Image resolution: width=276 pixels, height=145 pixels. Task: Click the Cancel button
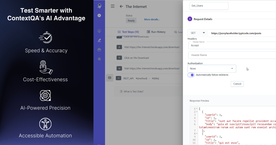(x=237, y=84)
